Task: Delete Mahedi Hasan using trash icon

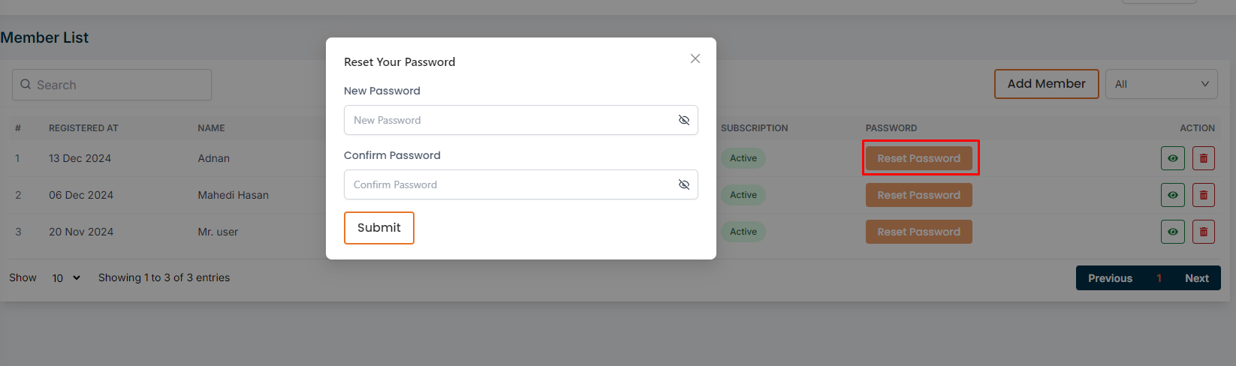Action: point(1203,195)
